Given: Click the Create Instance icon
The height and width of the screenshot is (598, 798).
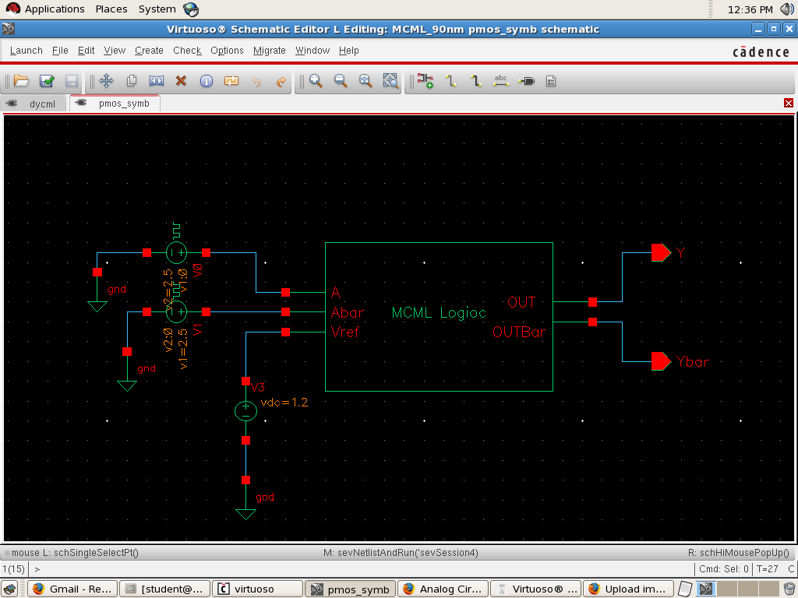Looking at the screenshot, I should pos(425,81).
